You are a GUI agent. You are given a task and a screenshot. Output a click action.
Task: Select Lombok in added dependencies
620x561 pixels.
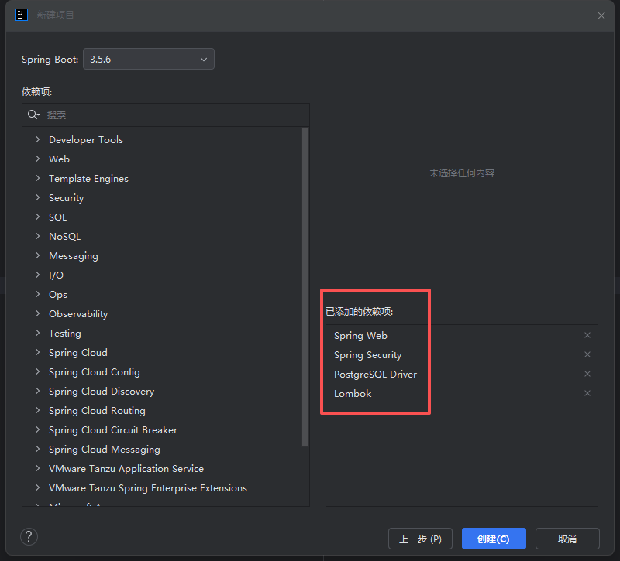point(353,394)
